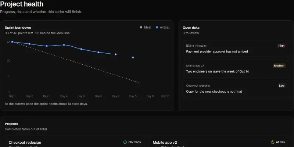Click 'Progress, risks and whether' subtitle text

pos(41,12)
